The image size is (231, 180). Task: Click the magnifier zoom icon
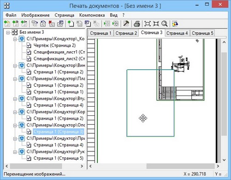(164, 24)
